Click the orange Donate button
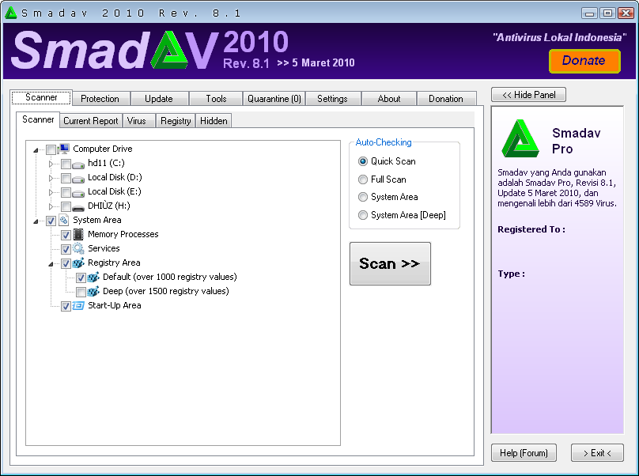 click(584, 61)
